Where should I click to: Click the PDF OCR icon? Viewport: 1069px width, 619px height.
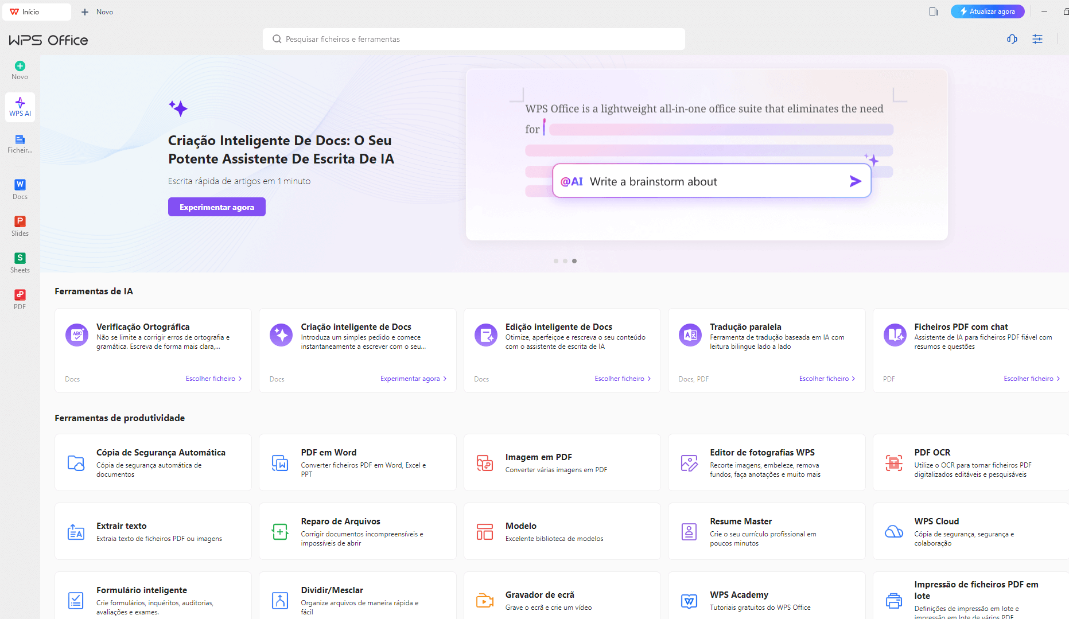tap(894, 463)
